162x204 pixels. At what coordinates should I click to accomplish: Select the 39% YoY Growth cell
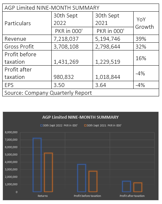point(146,39)
